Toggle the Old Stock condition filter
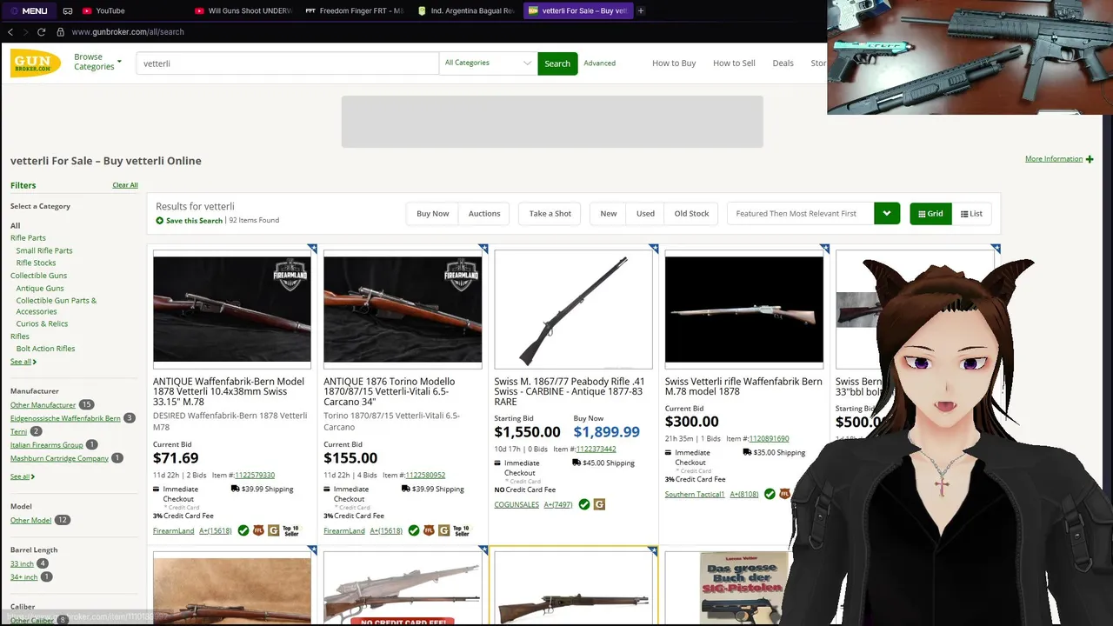Viewport: 1113px width, 626px height. click(x=691, y=214)
